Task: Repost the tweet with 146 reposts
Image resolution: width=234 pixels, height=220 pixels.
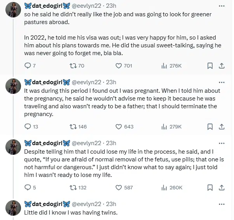Action: click(72, 126)
